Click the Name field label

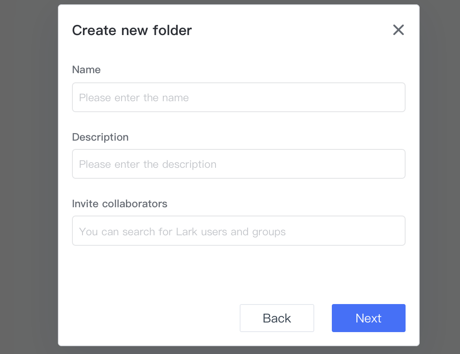tap(86, 70)
